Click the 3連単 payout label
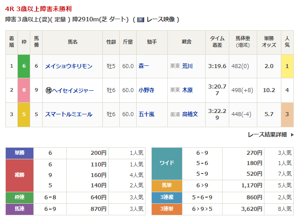300x218 pixels. pos(166,208)
